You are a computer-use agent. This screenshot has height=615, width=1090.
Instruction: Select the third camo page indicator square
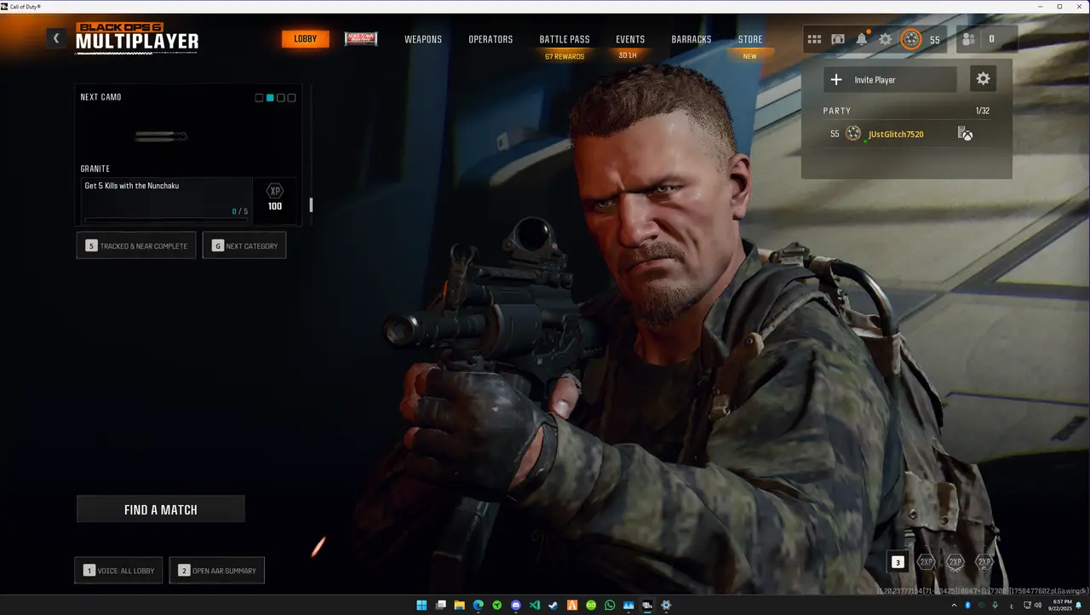[x=281, y=98]
